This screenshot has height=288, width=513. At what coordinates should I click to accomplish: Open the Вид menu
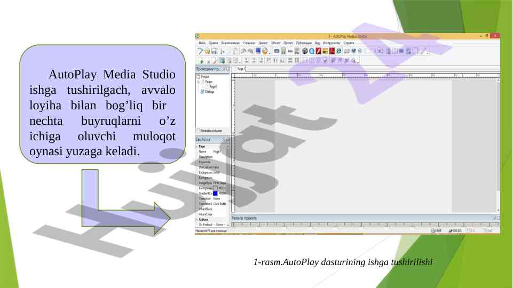click(317, 43)
